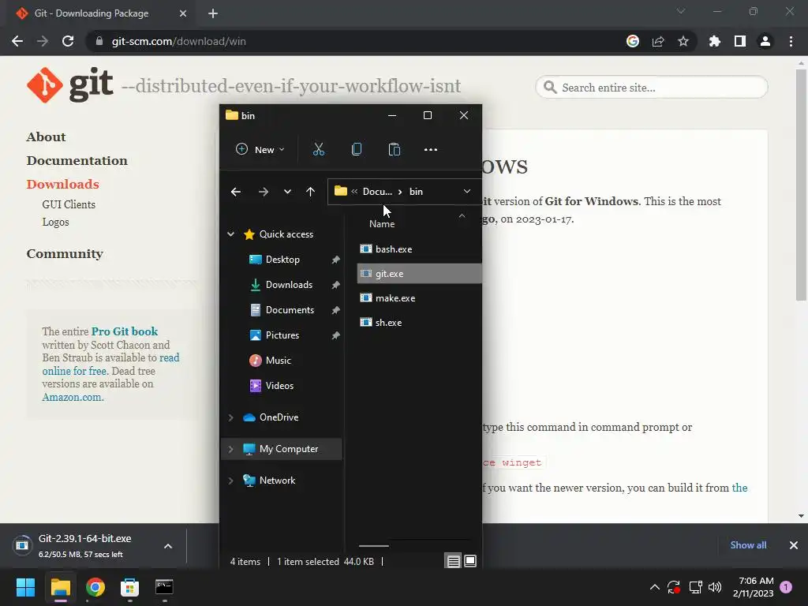Open the Pro Git book link
The image size is (808, 606).
click(x=125, y=331)
